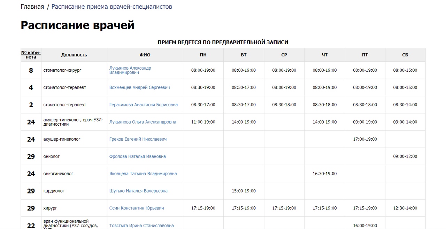The width and height of the screenshot is (446, 229).
Task: Open Лукьянова Ольга Александровна link
Action: (143, 122)
